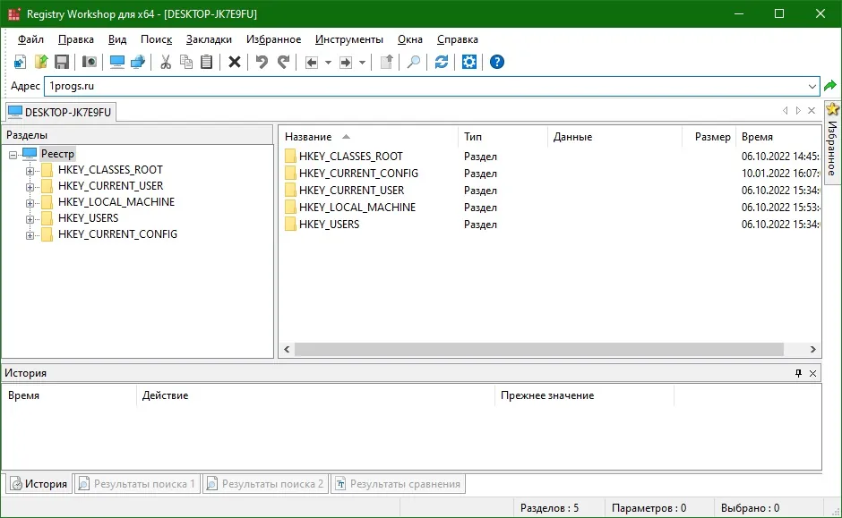
Task: Select HKEY_LOCAL_MACHINE row in the list
Action: point(551,207)
